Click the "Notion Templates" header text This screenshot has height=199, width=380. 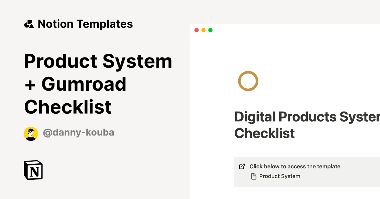[x=85, y=24]
